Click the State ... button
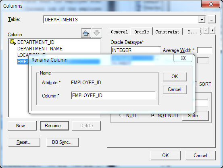Viewport: 223px width, 168px height. point(196,116)
